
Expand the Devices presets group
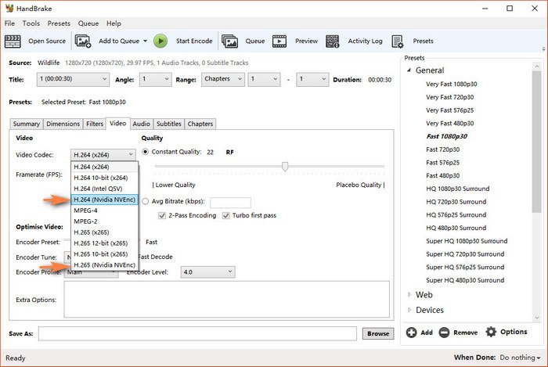coord(409,310)
